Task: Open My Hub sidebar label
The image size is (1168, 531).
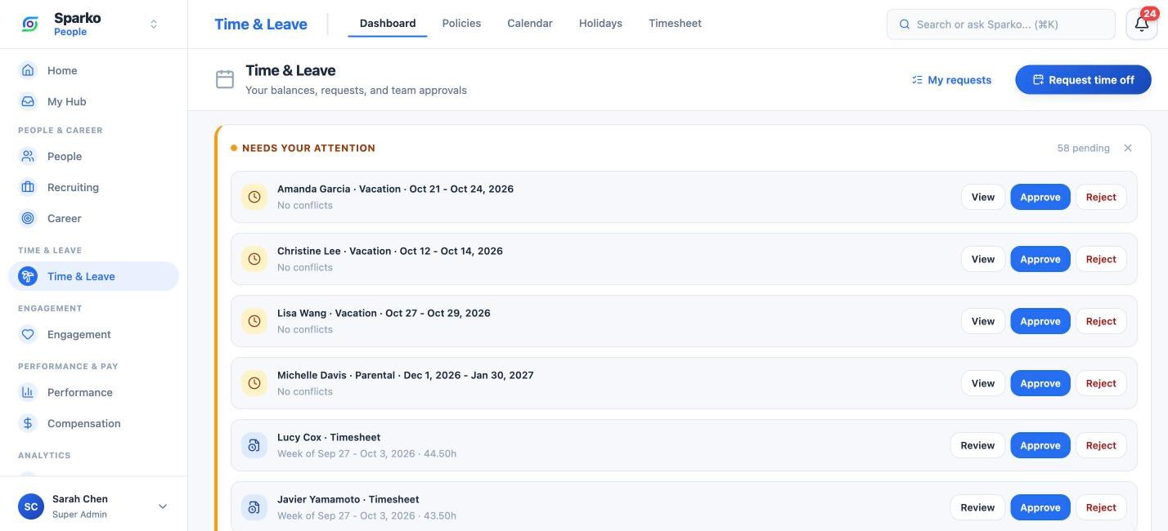Action: [x=66, y=101]
